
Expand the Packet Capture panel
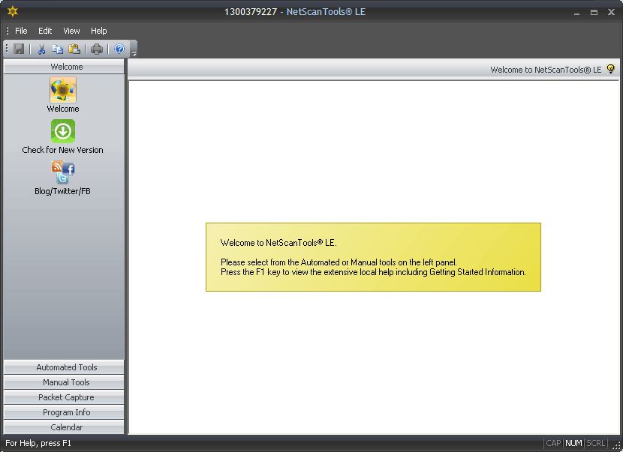pyautogui.click(x=64, y=397)
